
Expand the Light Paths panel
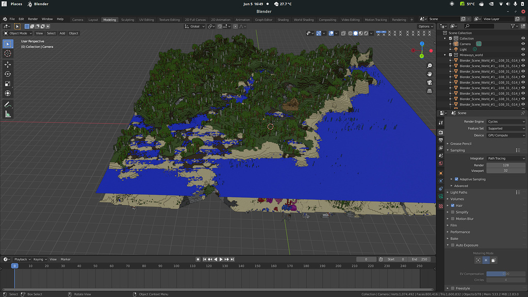pyautogui.click(x=458, y=192)
